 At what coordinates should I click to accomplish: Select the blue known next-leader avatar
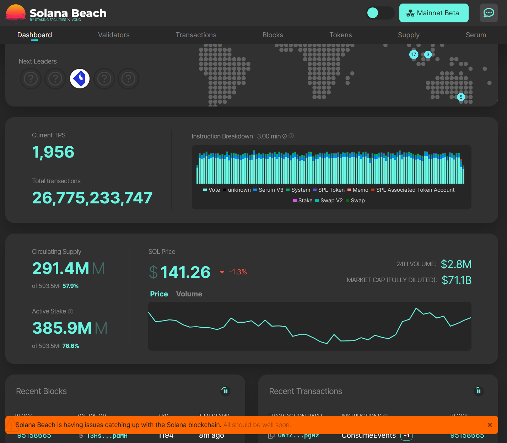[x=80, y=78]
